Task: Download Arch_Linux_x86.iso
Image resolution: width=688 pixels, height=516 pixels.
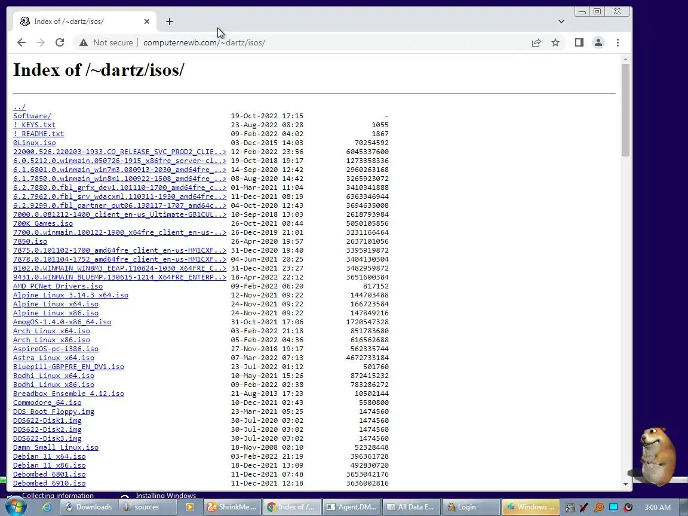Action: 51,340
